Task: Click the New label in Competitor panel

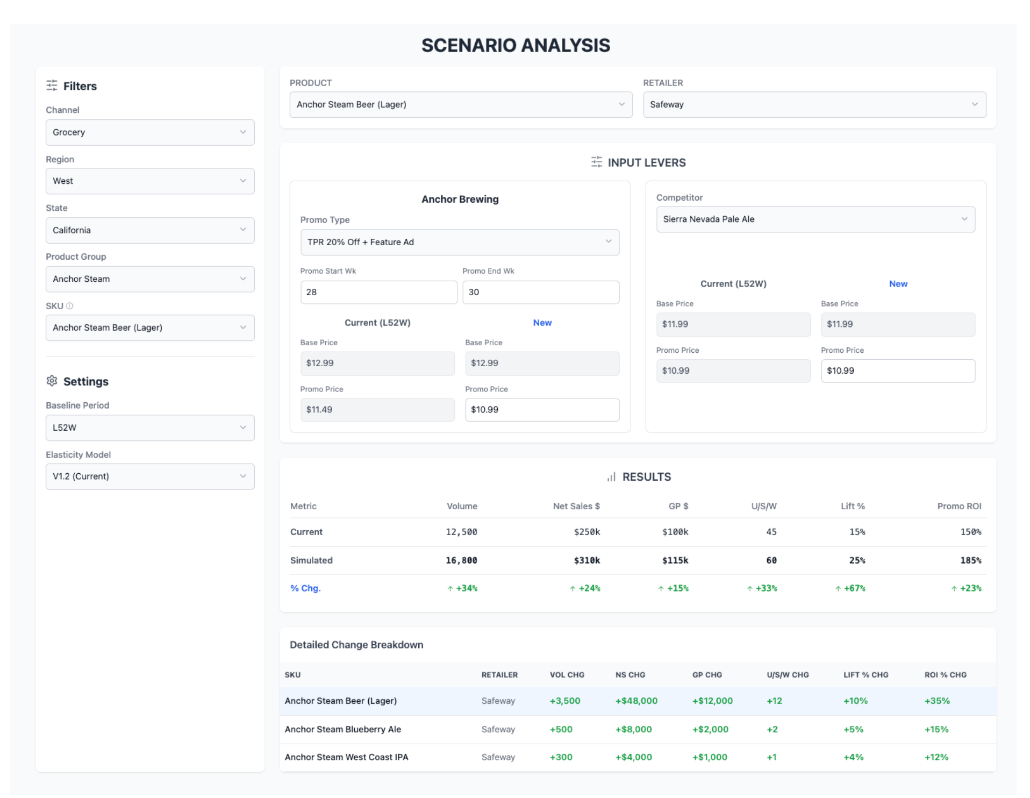Action: tap(898, 283)
